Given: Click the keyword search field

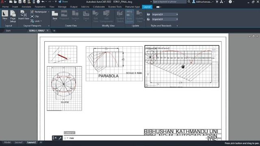Looking at the screenshot, I should coord(169,2).
